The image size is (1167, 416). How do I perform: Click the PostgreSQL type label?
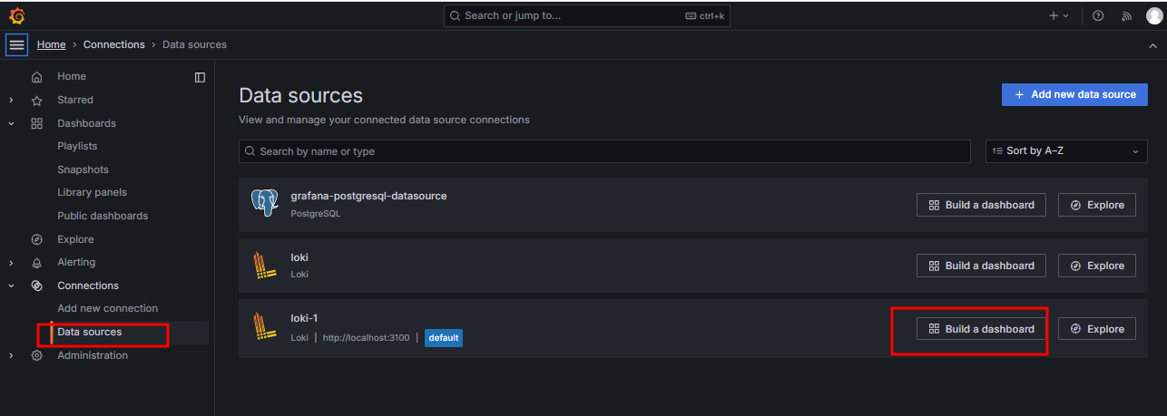tap(315, 214)
